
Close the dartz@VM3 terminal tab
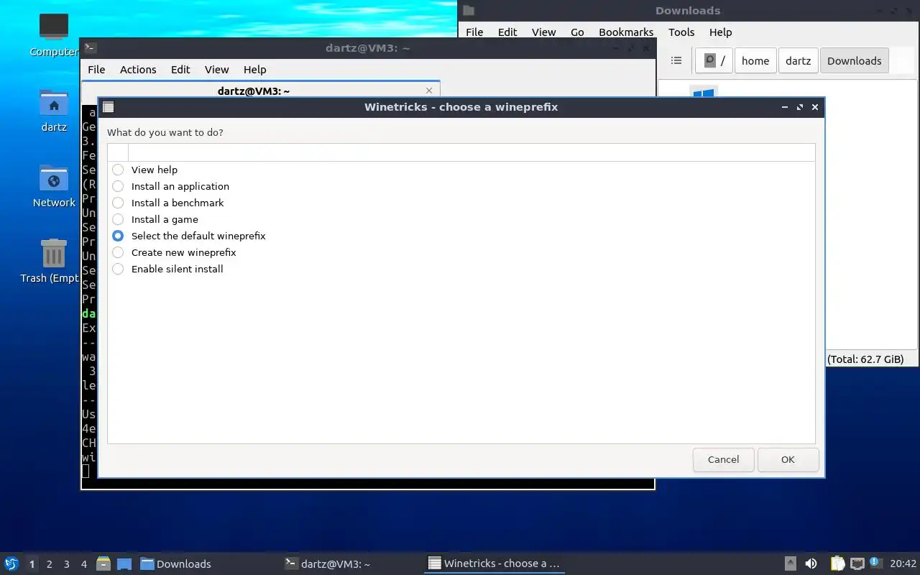pyautogui.click(x=429, y=91)
